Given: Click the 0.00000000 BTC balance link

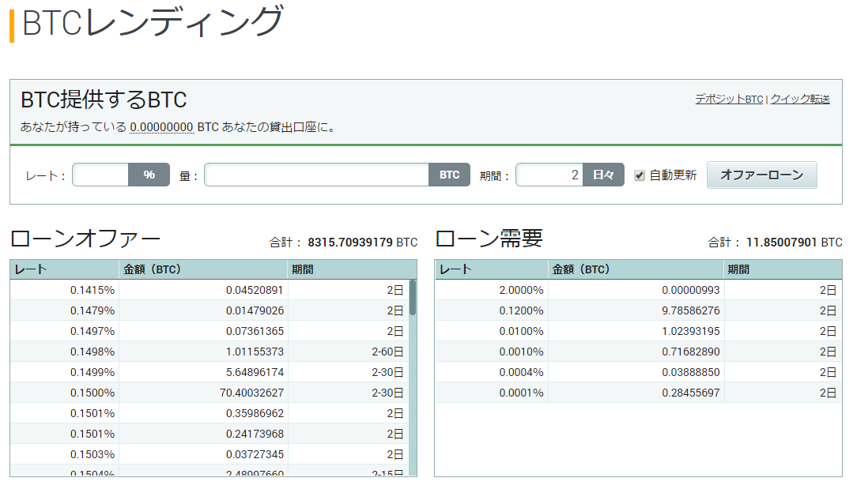Looking at the screenshot, I should pos(161,126).
